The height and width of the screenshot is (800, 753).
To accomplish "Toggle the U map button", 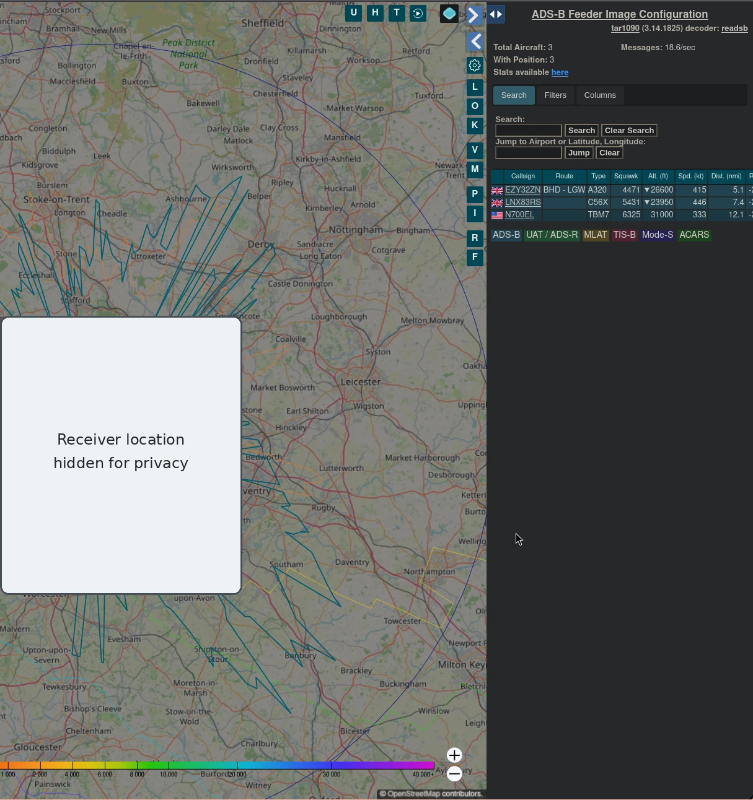I will (353, 13).
